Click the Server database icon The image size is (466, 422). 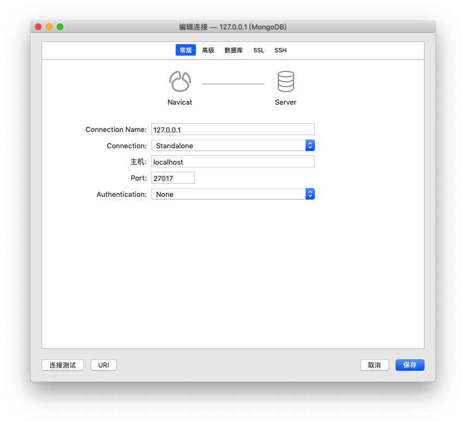tap(285, 82)
